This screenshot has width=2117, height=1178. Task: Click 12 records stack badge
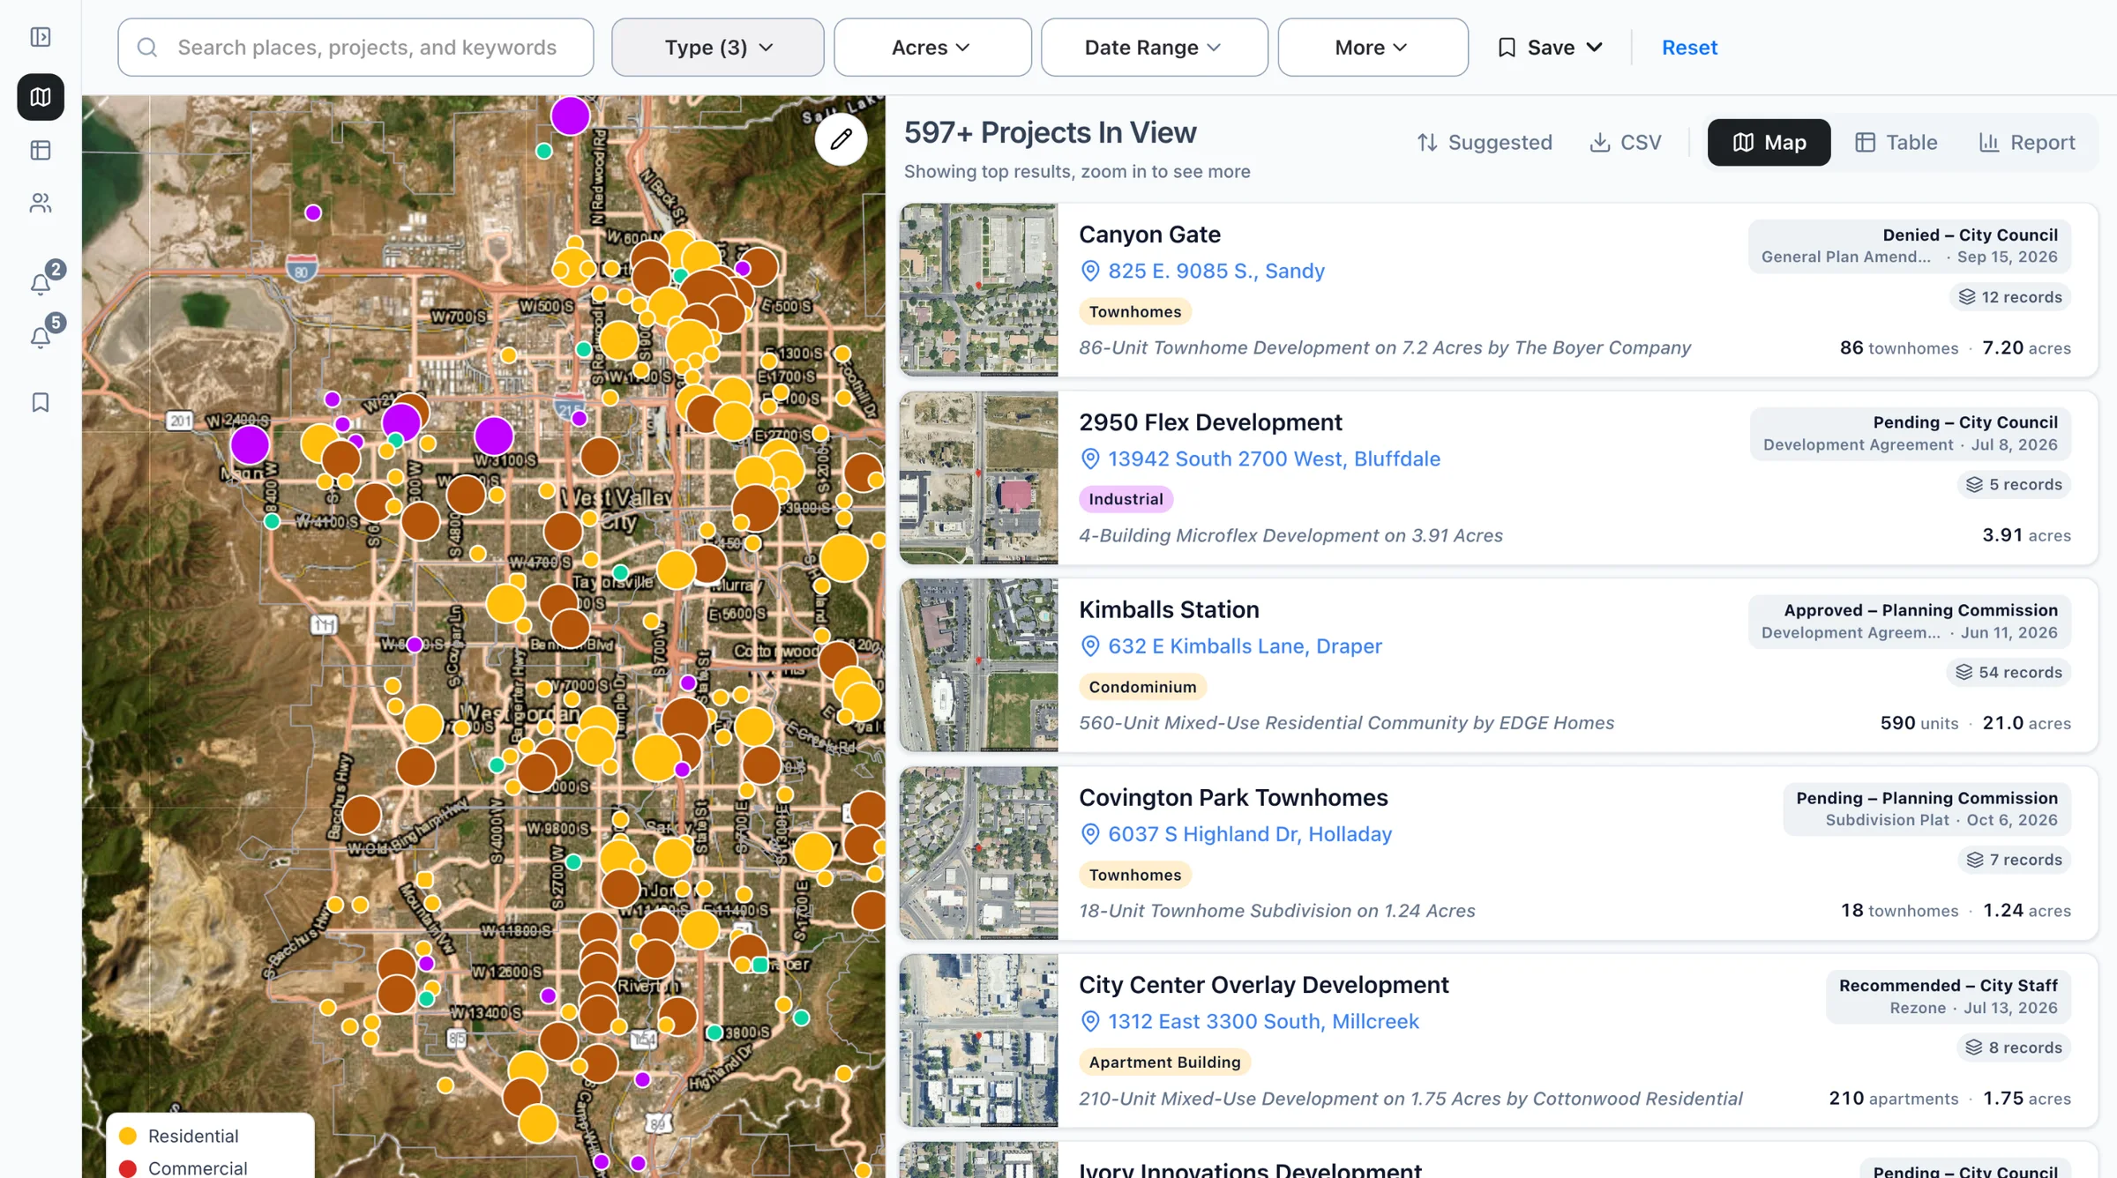click(x=2010, y=297)
